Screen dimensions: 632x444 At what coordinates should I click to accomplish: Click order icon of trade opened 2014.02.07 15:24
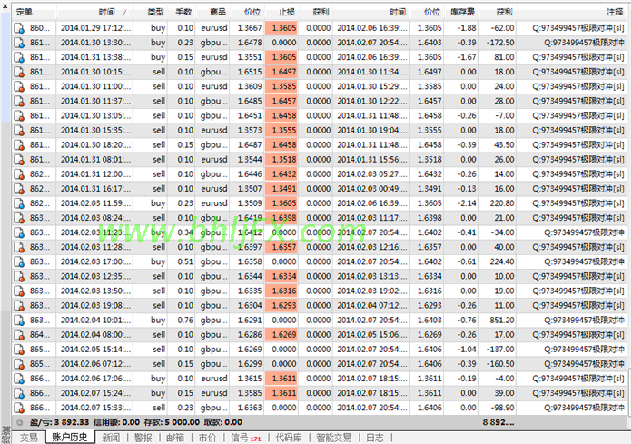[x=19, y=393]
